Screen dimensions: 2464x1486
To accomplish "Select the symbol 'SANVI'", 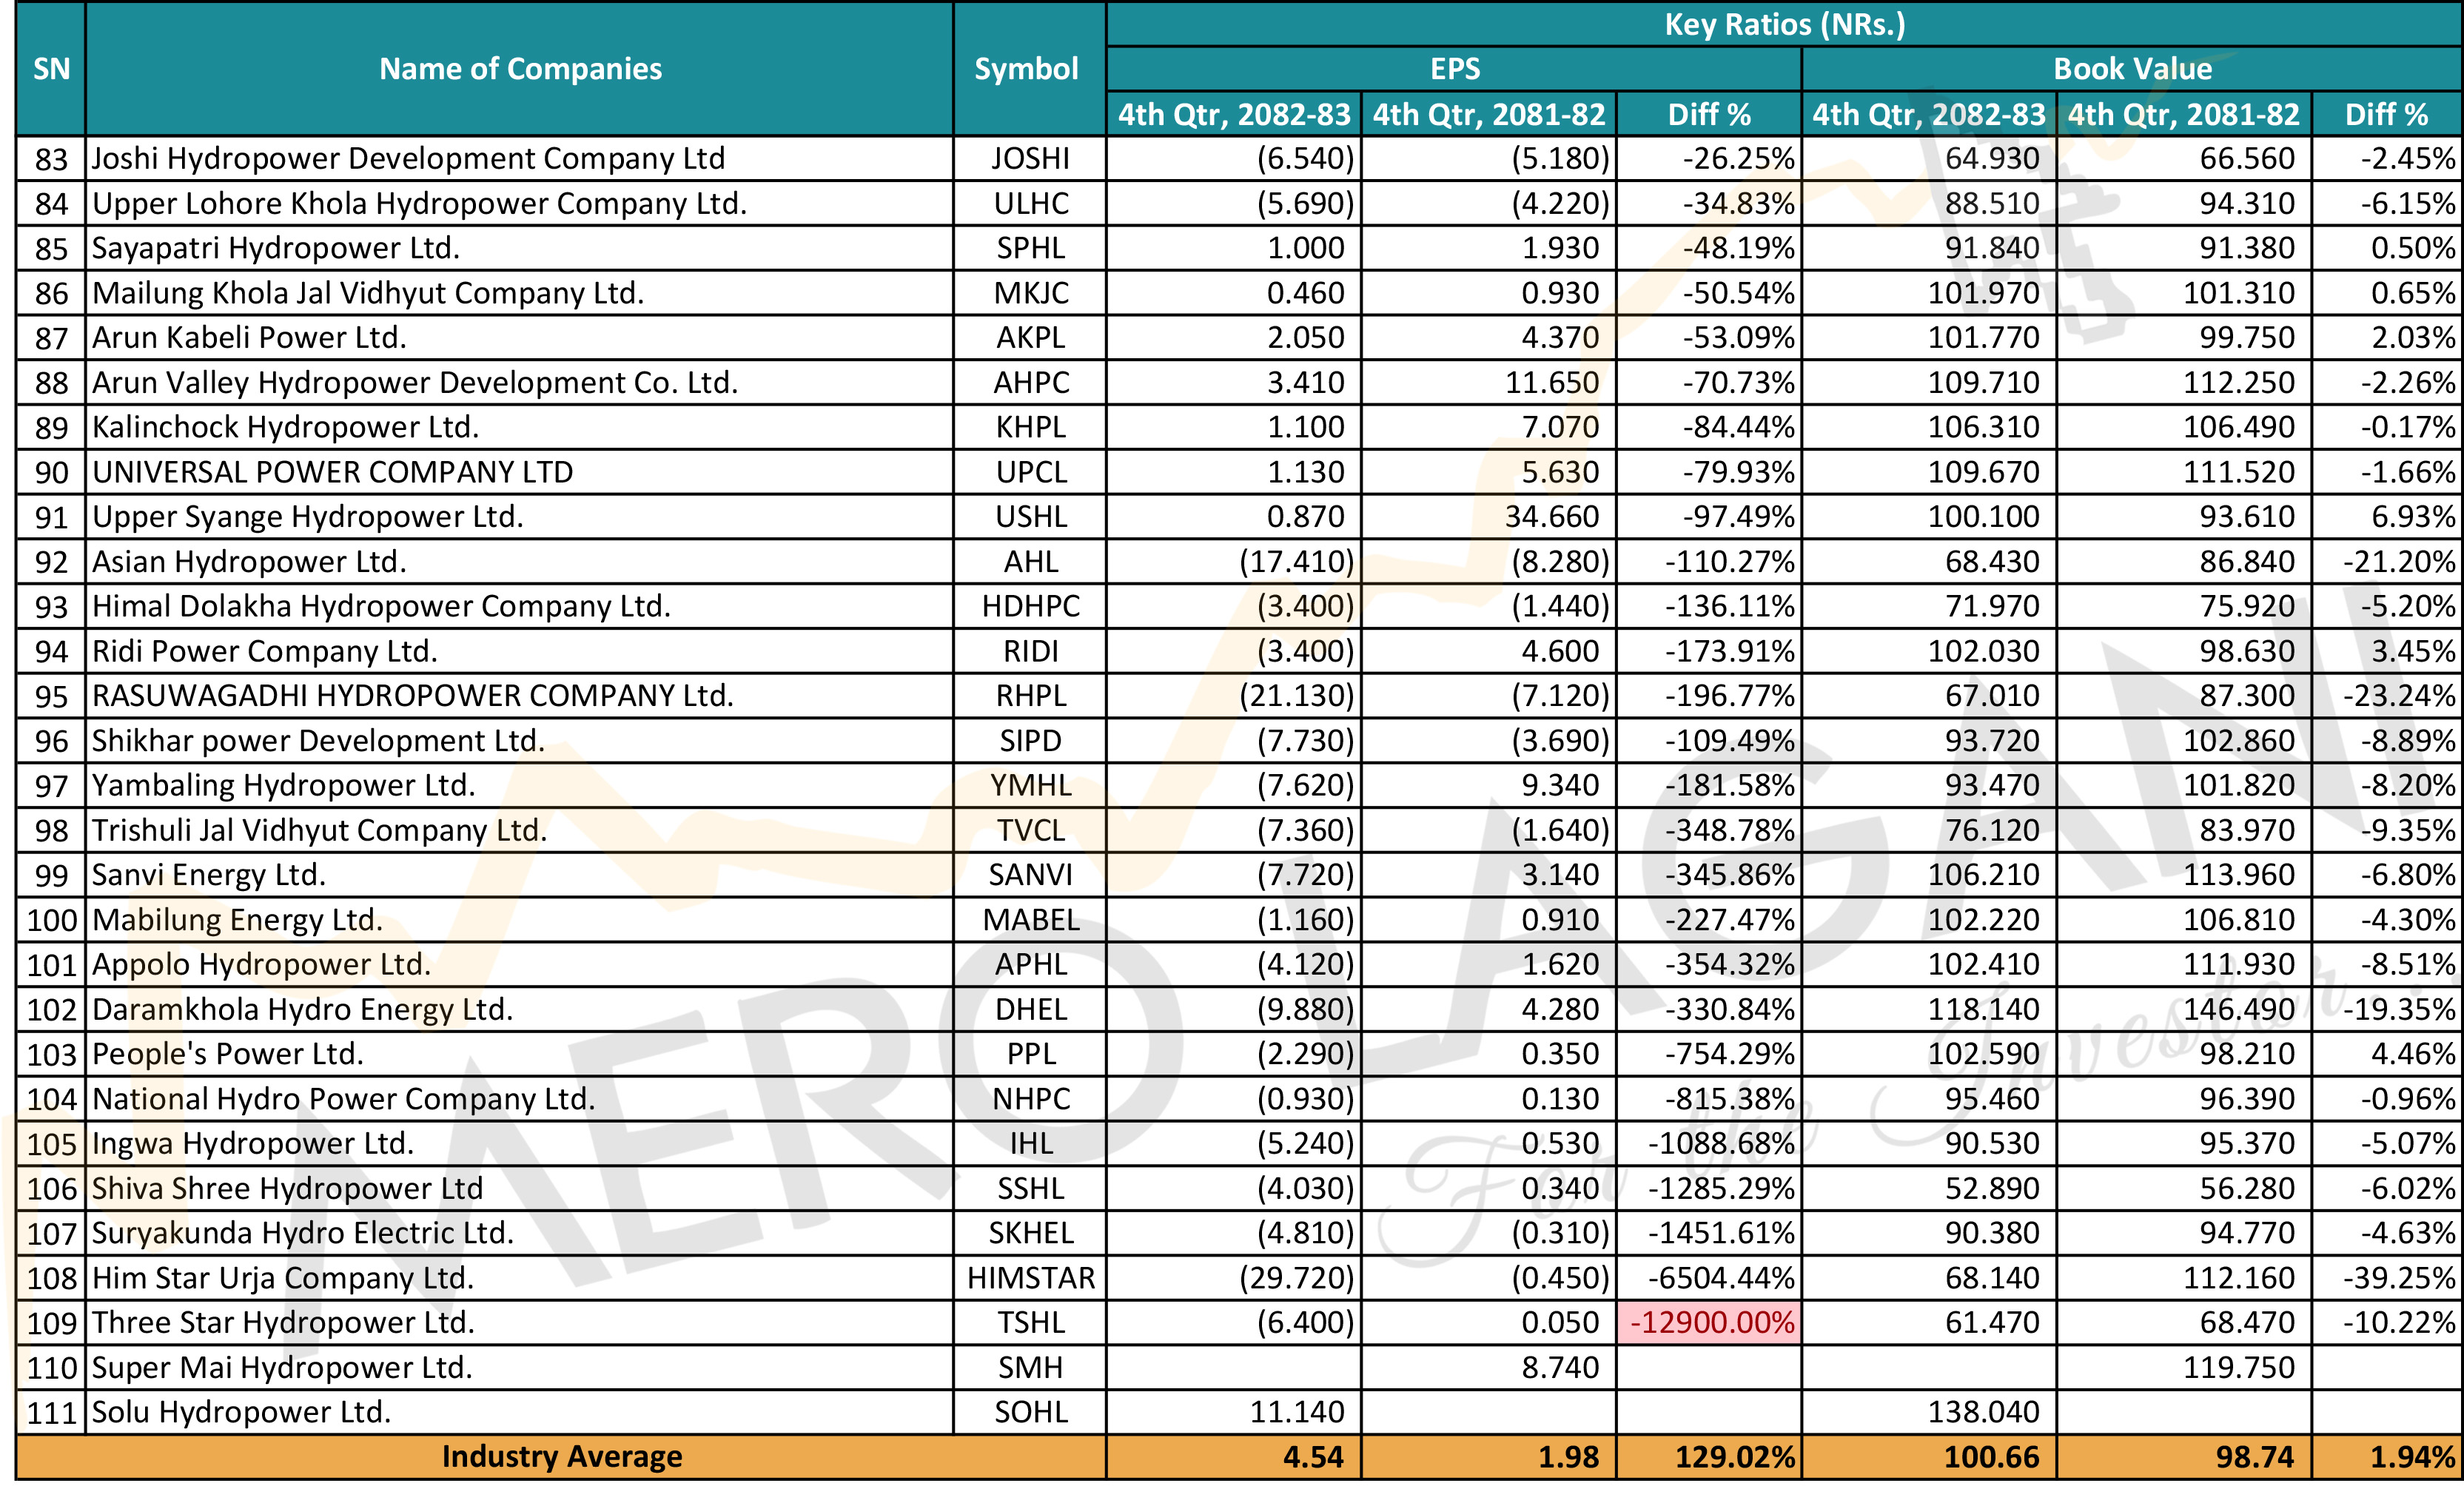I will (x=1031, y=875).
